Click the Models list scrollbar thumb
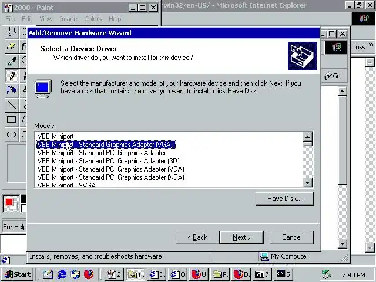 tap(308, 143)
